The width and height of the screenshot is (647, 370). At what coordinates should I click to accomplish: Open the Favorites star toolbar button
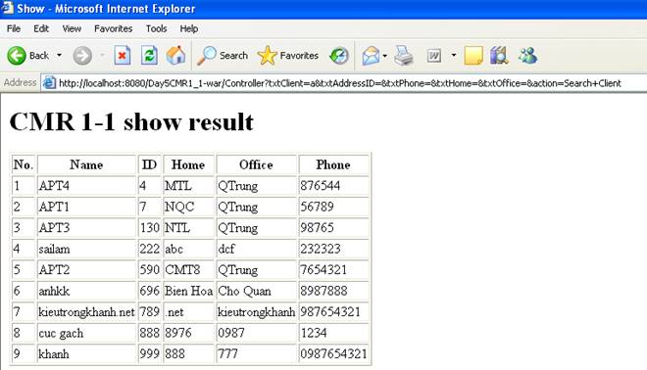288,56
